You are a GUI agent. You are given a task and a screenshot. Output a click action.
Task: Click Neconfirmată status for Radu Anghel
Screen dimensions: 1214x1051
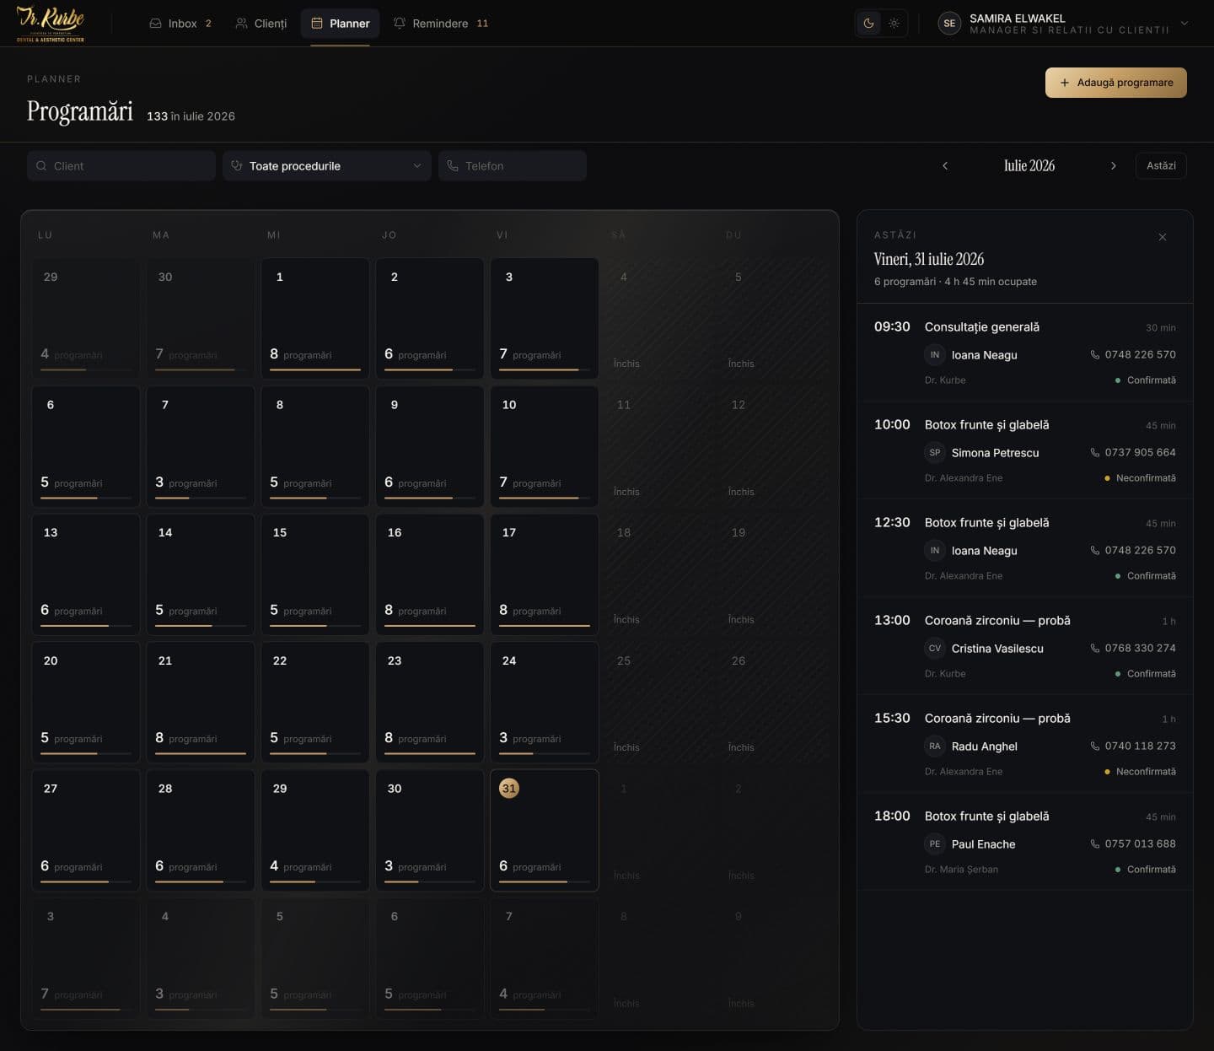[x=1140, y=772]
